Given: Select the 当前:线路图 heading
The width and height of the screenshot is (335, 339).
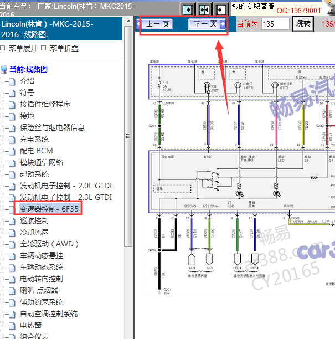Looking at the screenshot, I should pyautogui.click(x=28, y=69).
